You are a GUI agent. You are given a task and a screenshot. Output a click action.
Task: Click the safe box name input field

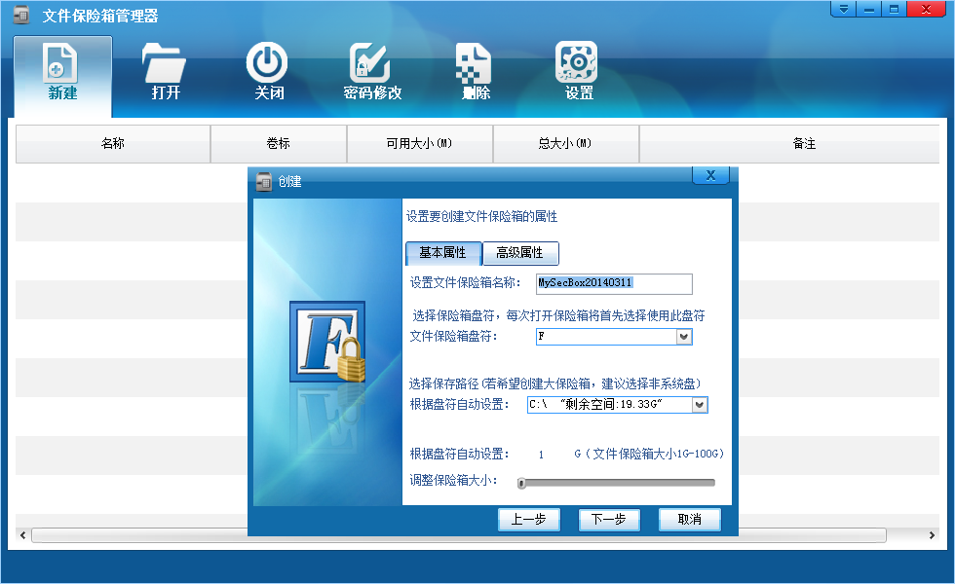click(x=614, y=283)
